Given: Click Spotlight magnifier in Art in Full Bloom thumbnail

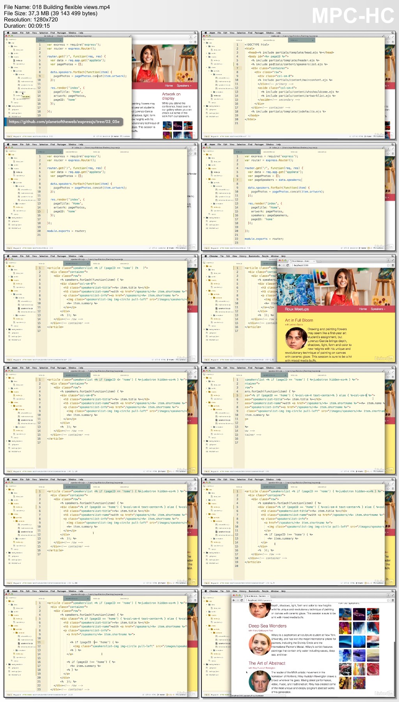Looking at the screenshot, I should pos(392,256).
